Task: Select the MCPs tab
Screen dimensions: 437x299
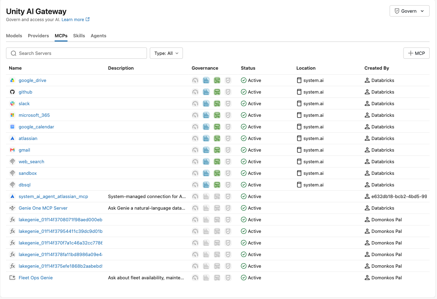Action: click(61, 36)
